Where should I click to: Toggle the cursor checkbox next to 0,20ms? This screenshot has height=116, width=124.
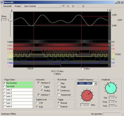click(x=82, y=69)
